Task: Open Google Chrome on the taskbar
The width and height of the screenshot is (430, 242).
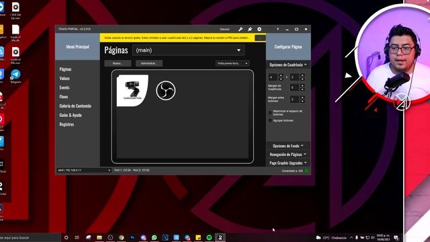Action: point(121,237)
